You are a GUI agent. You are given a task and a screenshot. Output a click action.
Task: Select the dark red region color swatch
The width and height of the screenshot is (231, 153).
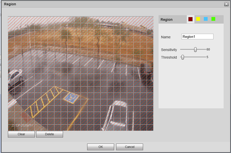click(x=191, y=19)
